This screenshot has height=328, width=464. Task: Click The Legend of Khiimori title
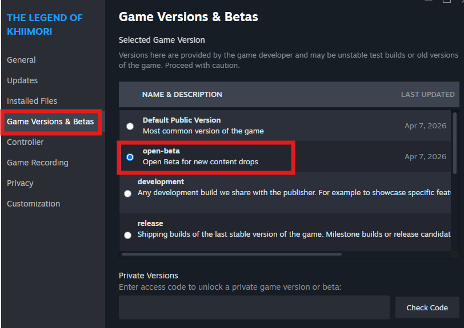click(x=45, y=25)
